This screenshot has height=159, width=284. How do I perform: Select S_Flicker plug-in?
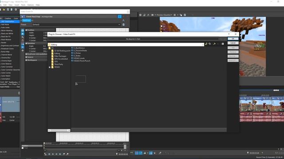76,53
